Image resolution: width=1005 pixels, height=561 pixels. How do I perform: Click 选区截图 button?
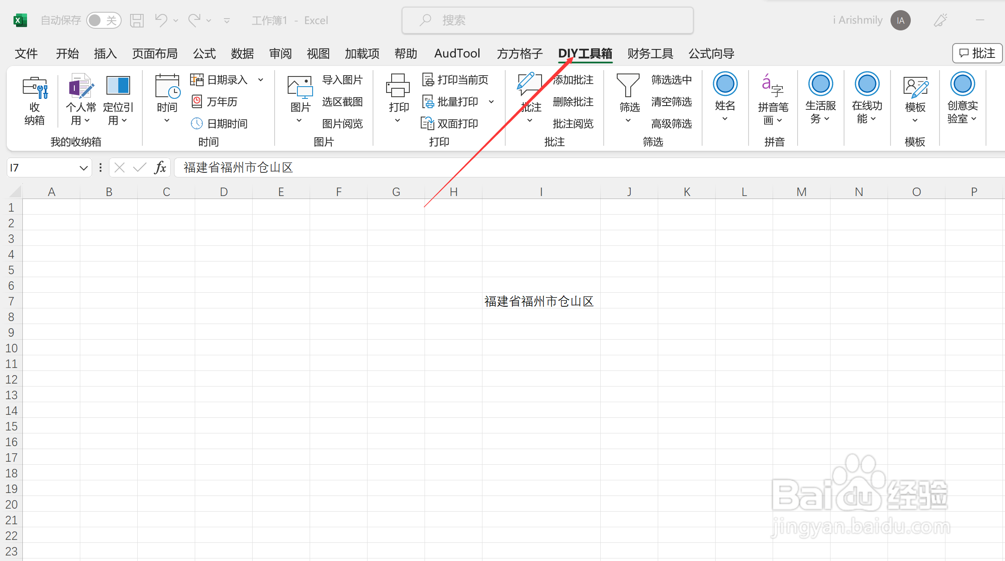(342, 102)
